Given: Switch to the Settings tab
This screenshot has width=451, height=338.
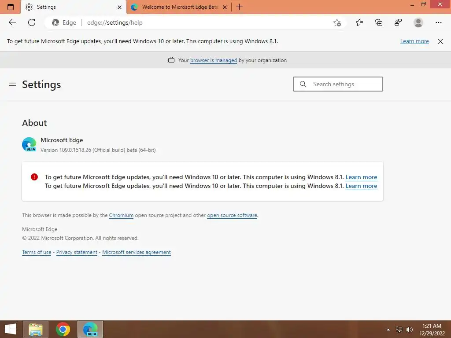Looking at the screenshot, I should (74, 7).
